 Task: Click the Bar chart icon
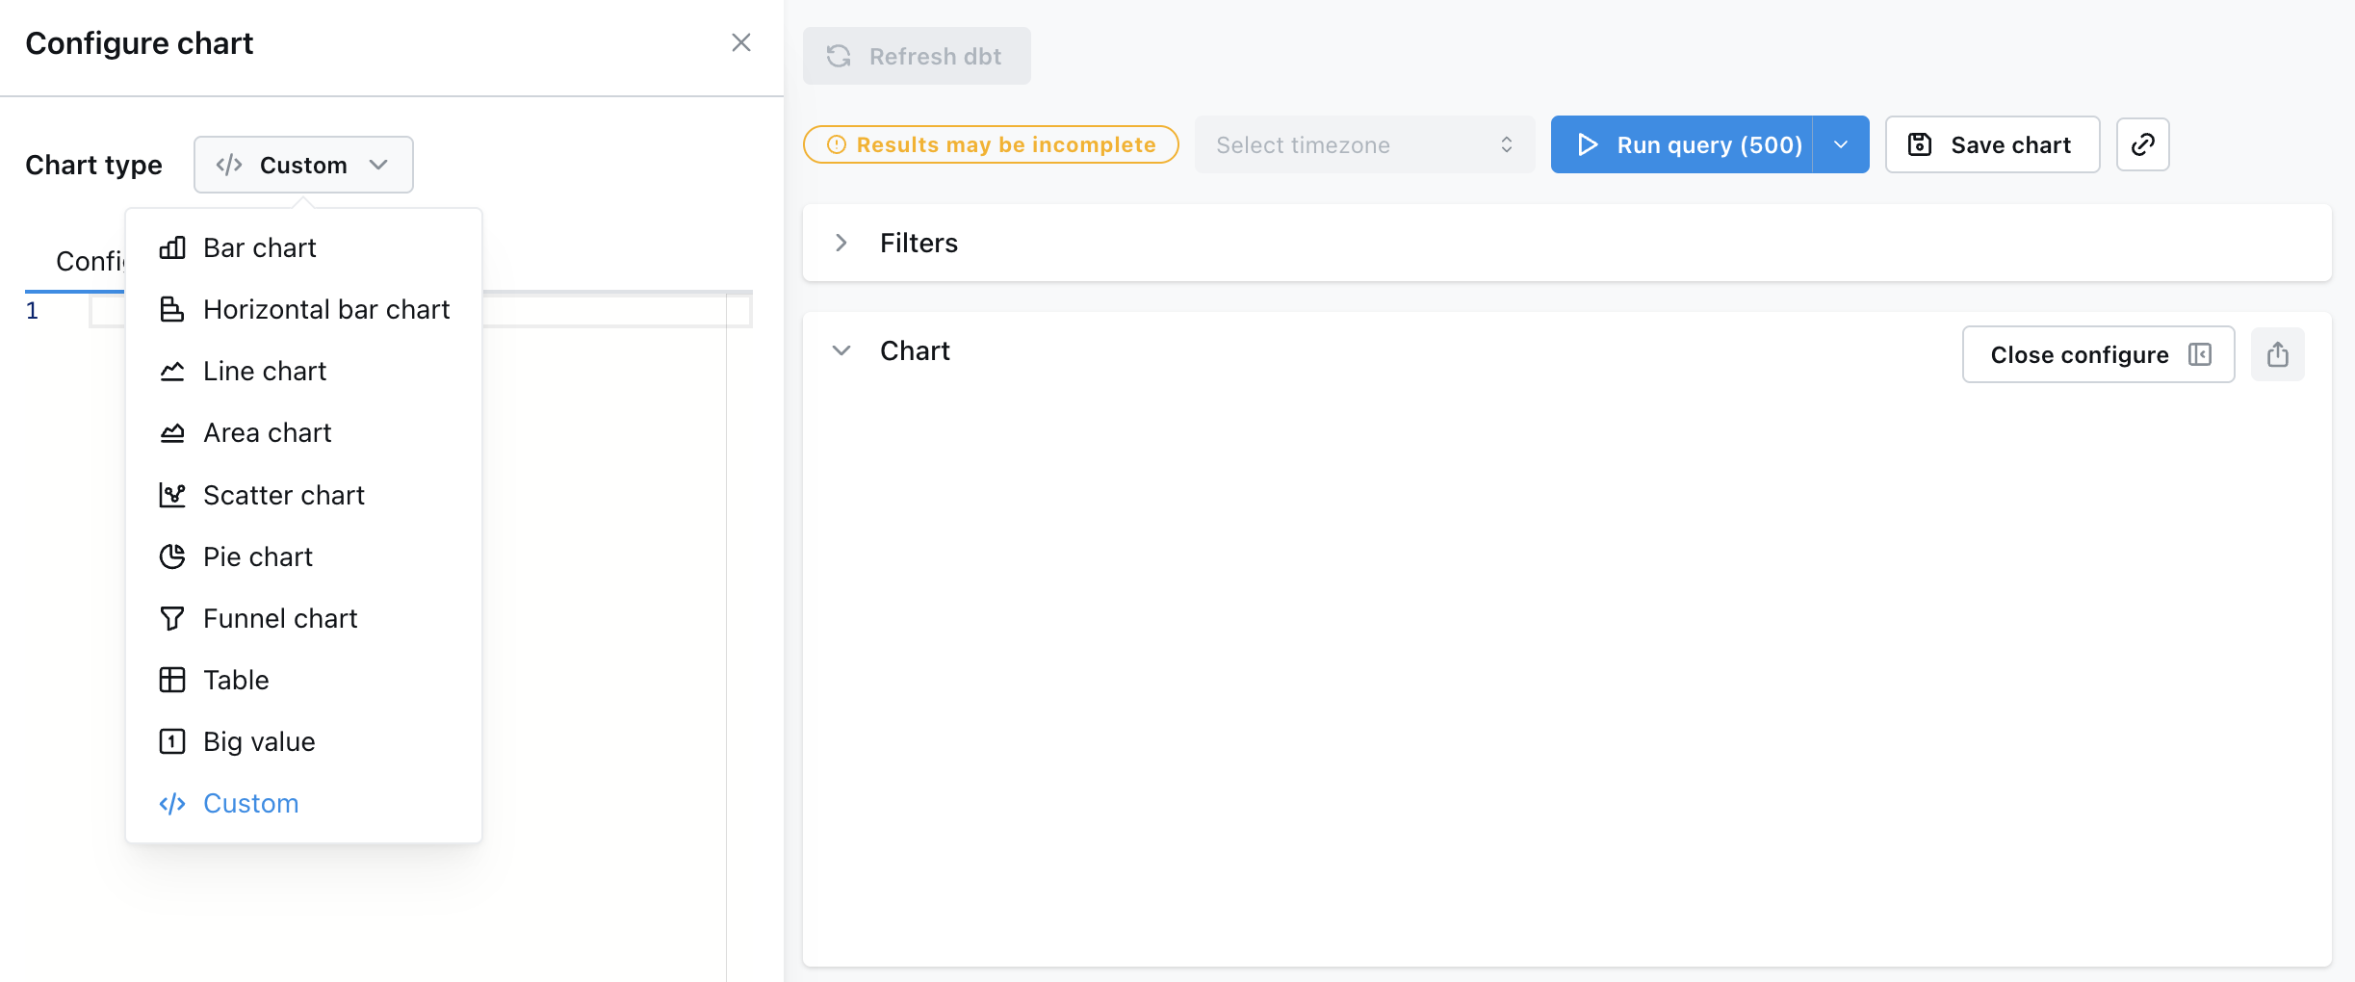[x=172, y=247]
